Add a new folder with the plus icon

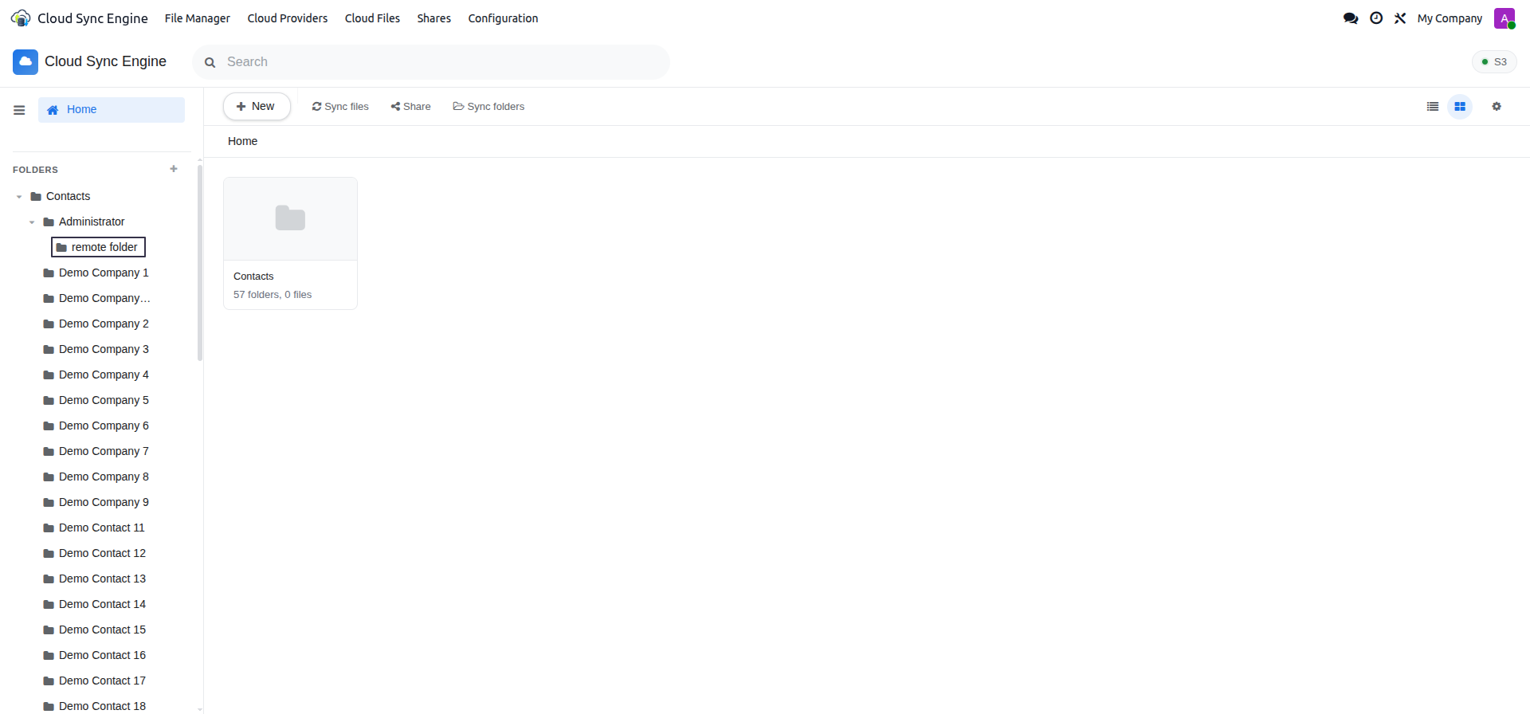[x=174, y=169]
